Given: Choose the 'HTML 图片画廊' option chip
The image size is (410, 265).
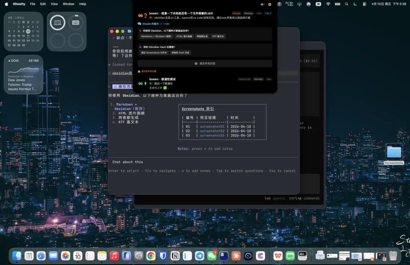Looking at the screenshot, I should pyautogui.click(x=184, y=36).
